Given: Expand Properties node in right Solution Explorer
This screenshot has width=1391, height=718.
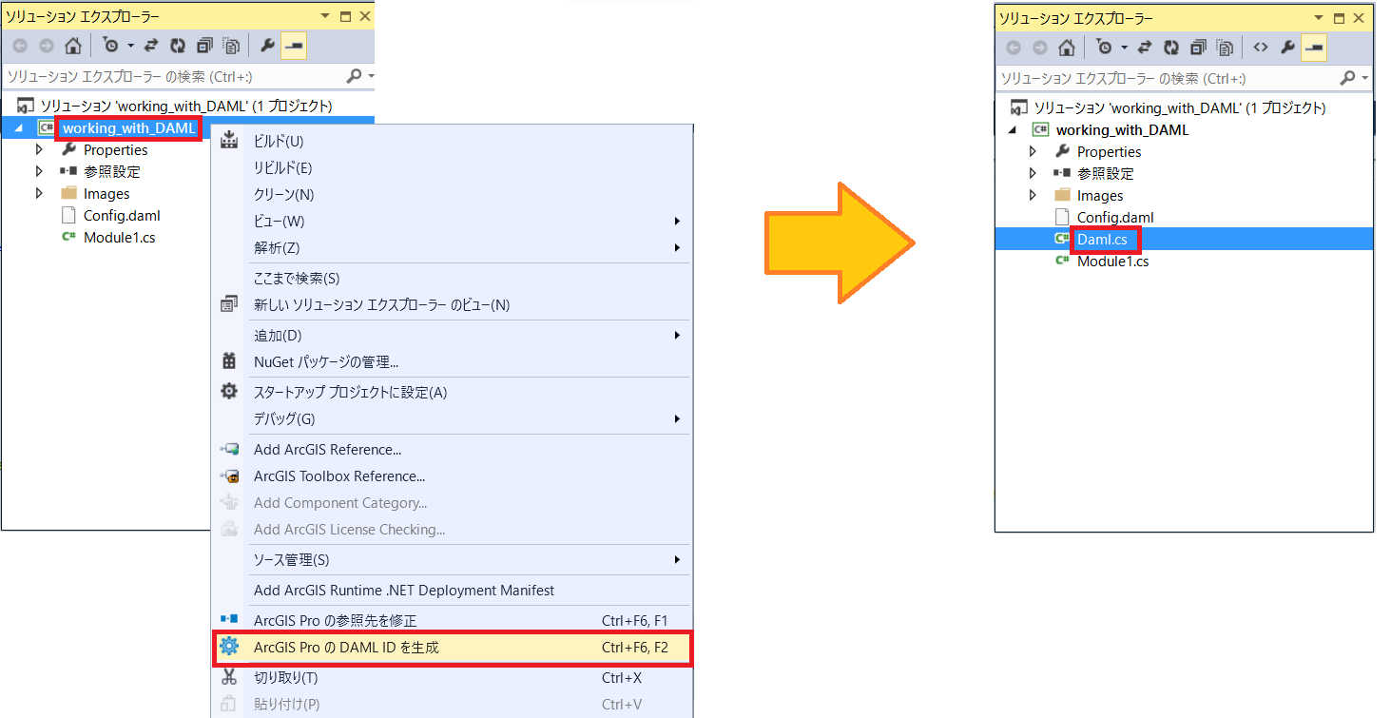Looking at the screenshot, I should point(1033,151).
